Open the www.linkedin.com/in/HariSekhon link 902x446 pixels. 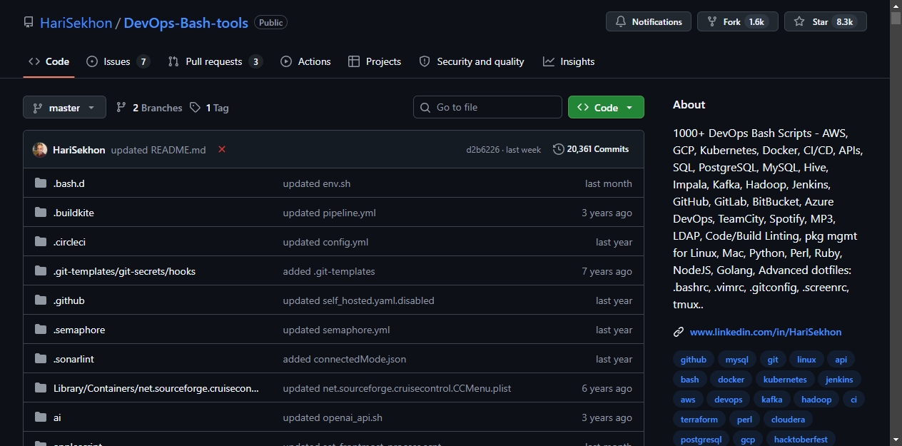coord(766,332)
